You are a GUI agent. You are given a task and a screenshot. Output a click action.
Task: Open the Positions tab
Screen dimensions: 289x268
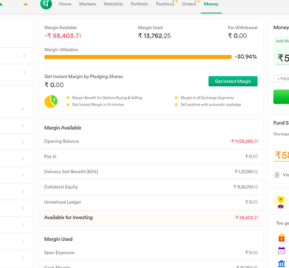click(x=165, y=4)
